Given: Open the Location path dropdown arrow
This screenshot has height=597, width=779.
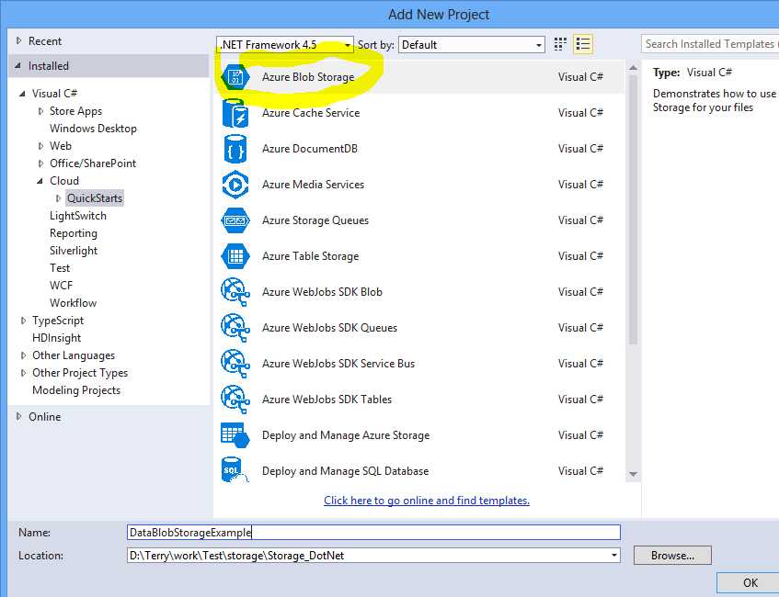Looking at the screenshot, I should click(x=614, y=556).
